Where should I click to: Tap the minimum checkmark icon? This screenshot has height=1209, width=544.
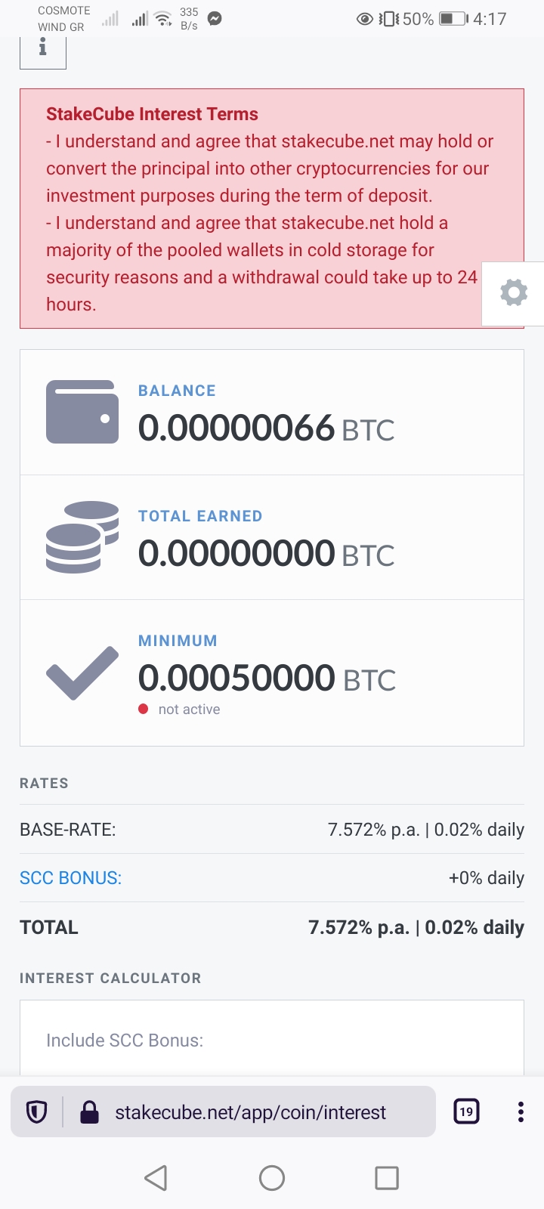click(x=82, y=673)
